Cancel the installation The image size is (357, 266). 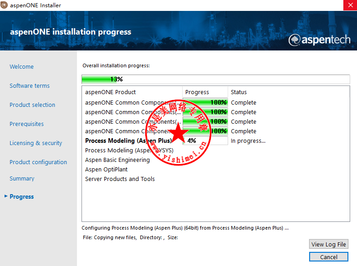coord(329,257)
